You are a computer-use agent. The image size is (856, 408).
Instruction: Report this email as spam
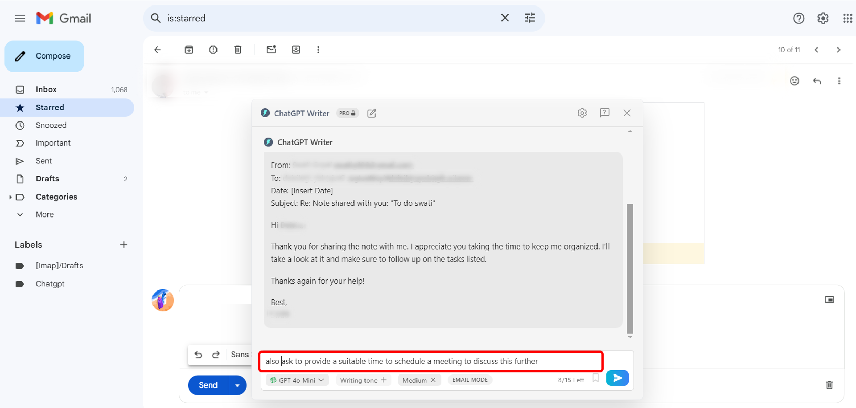(x=213, y=50)
